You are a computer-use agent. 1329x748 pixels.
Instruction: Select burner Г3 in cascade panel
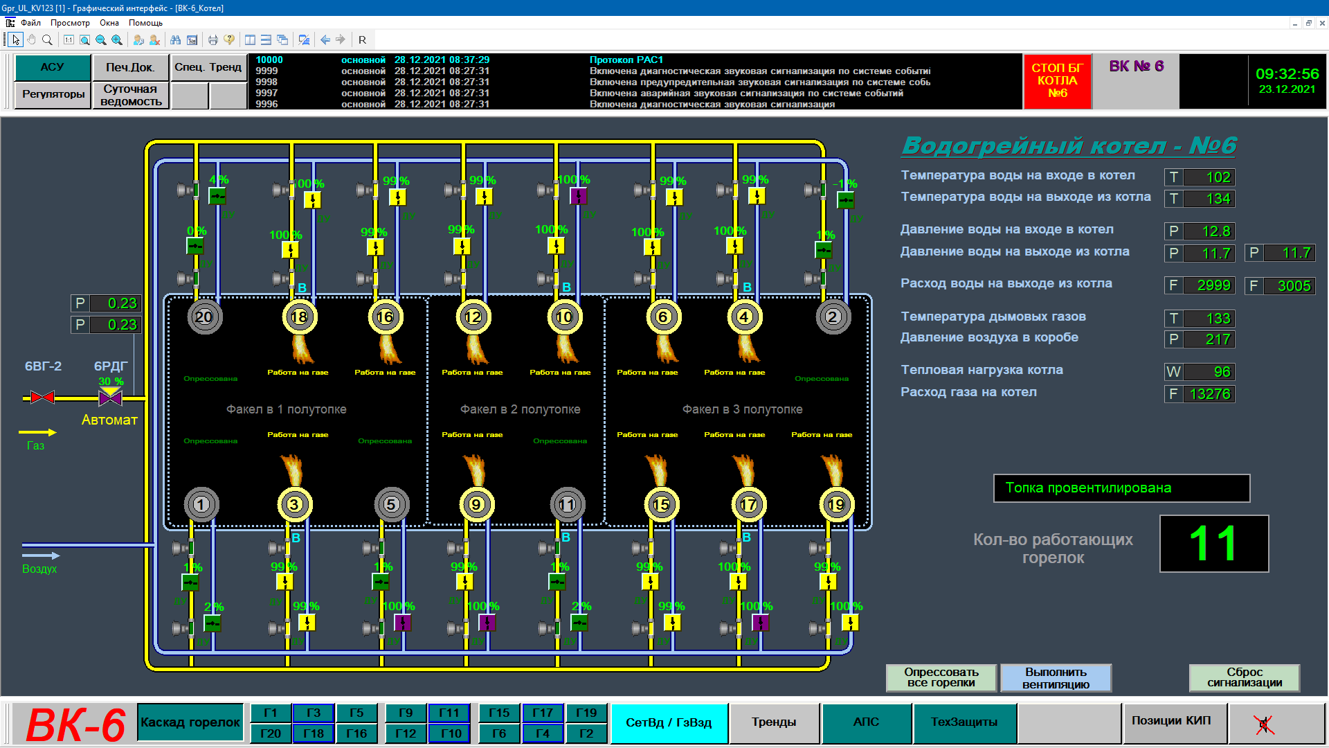[x=314, y=713]
